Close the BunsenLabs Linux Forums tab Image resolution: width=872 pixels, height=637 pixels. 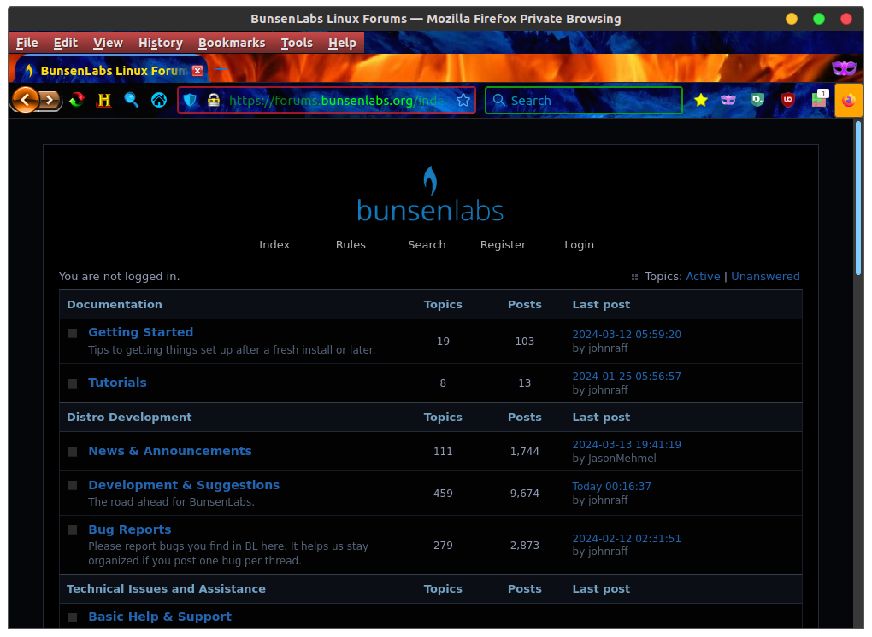tap(197, 71)
